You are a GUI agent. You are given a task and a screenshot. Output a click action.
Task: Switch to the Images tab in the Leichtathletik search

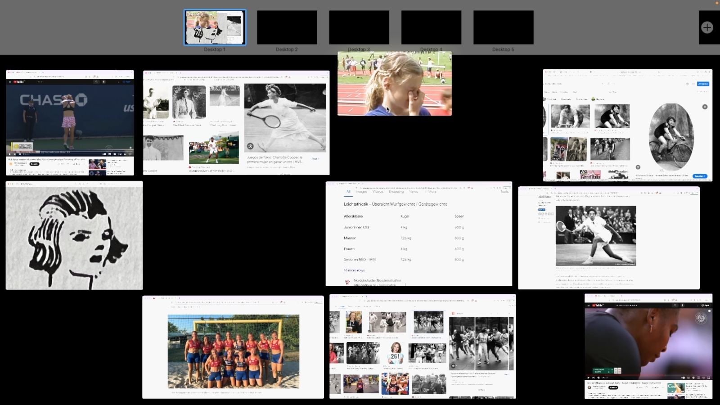click(x=361, y=192)
